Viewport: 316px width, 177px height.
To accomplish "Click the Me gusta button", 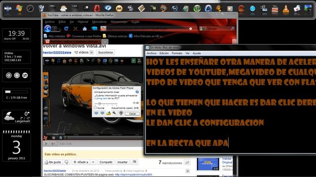I will tap(53, 162).
